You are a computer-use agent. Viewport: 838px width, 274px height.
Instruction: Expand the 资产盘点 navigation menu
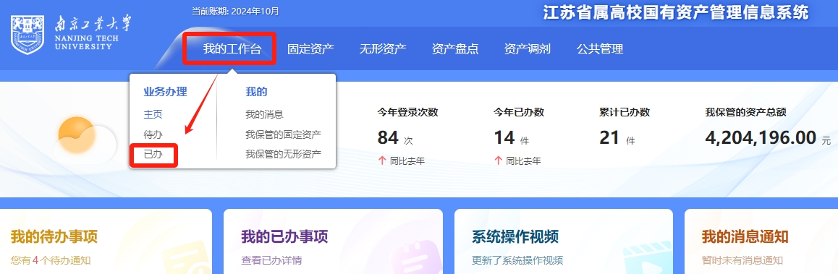point(454,49)
